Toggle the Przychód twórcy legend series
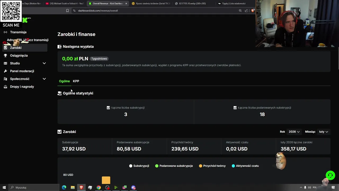The image size is (339, 191). coord(212,166)
